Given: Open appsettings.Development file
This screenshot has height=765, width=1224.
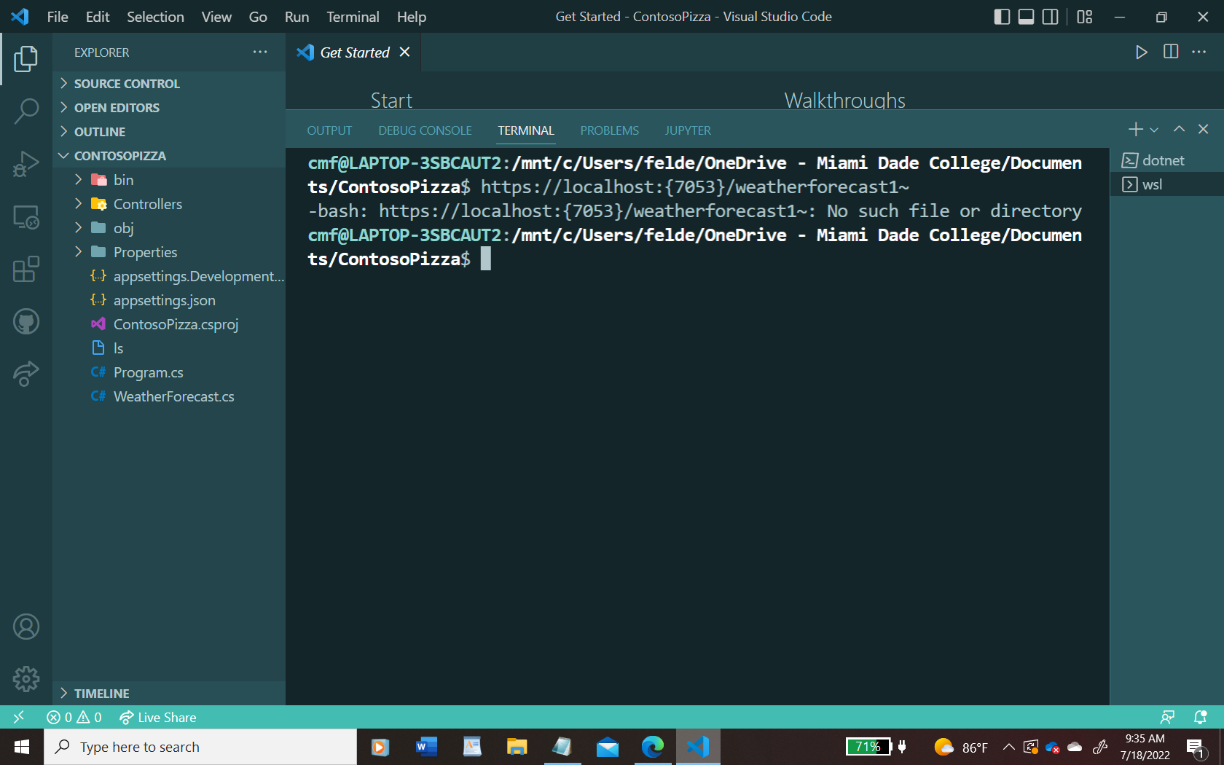Looking at the screenshot, I should pyautogui.click(x=169, y=276).
